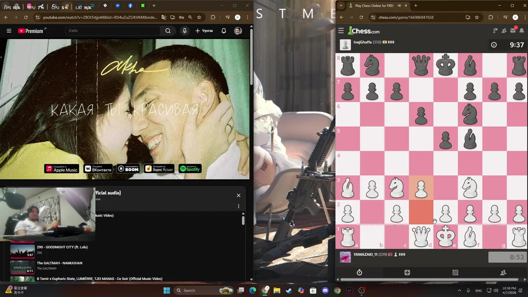Open Chess.com flag icon in header
This screenshot has width=528, height=297.
pos(495,31)
